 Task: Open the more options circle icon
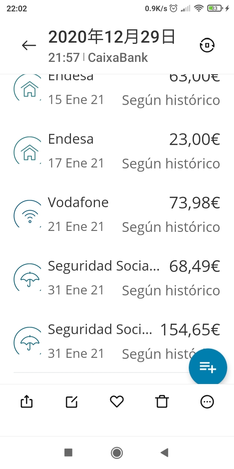[207, 402]
